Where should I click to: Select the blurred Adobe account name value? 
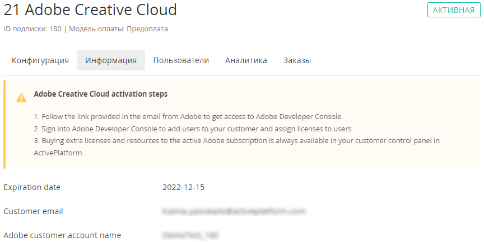click(x=190, y=235)
